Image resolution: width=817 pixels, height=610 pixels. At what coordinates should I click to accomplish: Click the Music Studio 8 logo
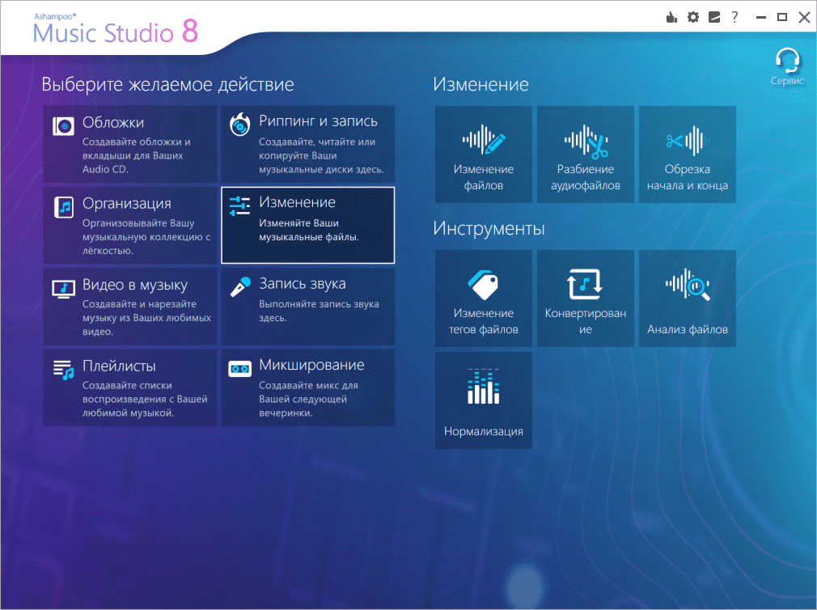115,28
